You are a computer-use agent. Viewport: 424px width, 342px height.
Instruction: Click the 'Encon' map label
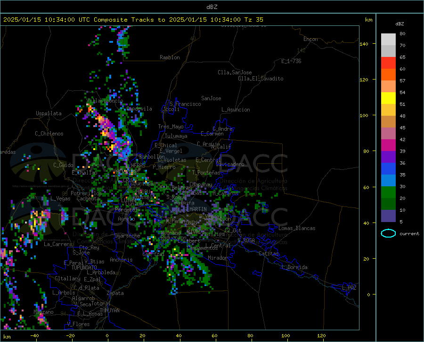click(310, 39)
